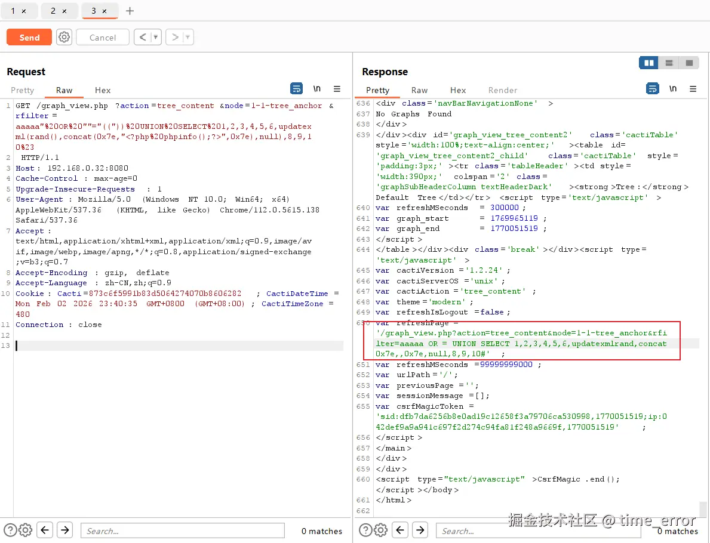Image resolution: width=710 pixels, height=543 pixels.
Task: Select the Request Raw view
Action: pos(64,90)
